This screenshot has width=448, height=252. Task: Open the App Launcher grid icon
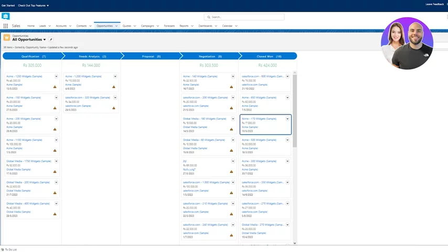pos(5,26)
